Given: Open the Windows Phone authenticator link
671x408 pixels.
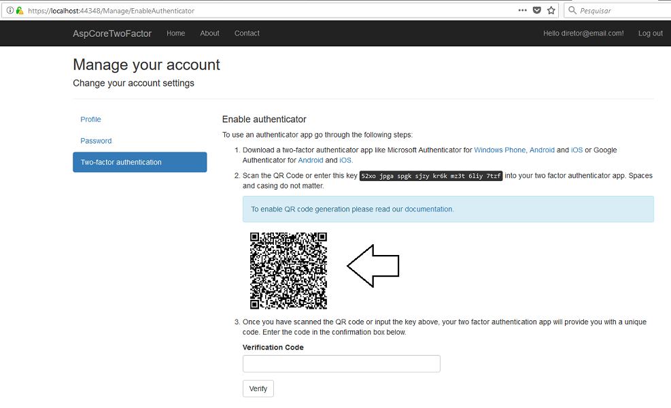Looking at the screenshot, I should [x=500, y=150].
